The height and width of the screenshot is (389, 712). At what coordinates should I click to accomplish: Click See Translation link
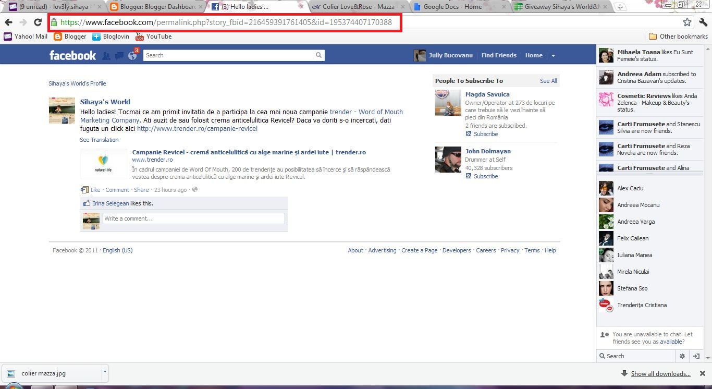point(99,140)
